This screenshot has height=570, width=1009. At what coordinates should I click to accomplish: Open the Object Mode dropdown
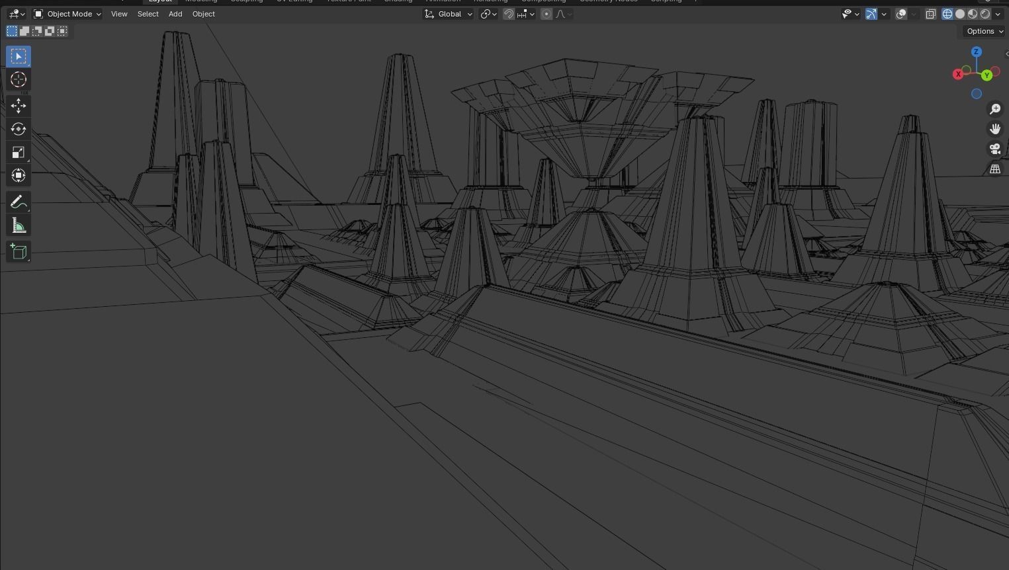click(67, 14)
